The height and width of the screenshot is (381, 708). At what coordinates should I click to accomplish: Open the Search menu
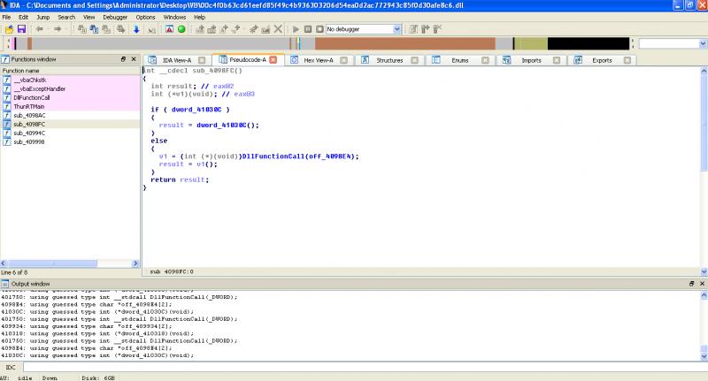tap(66, 17)
